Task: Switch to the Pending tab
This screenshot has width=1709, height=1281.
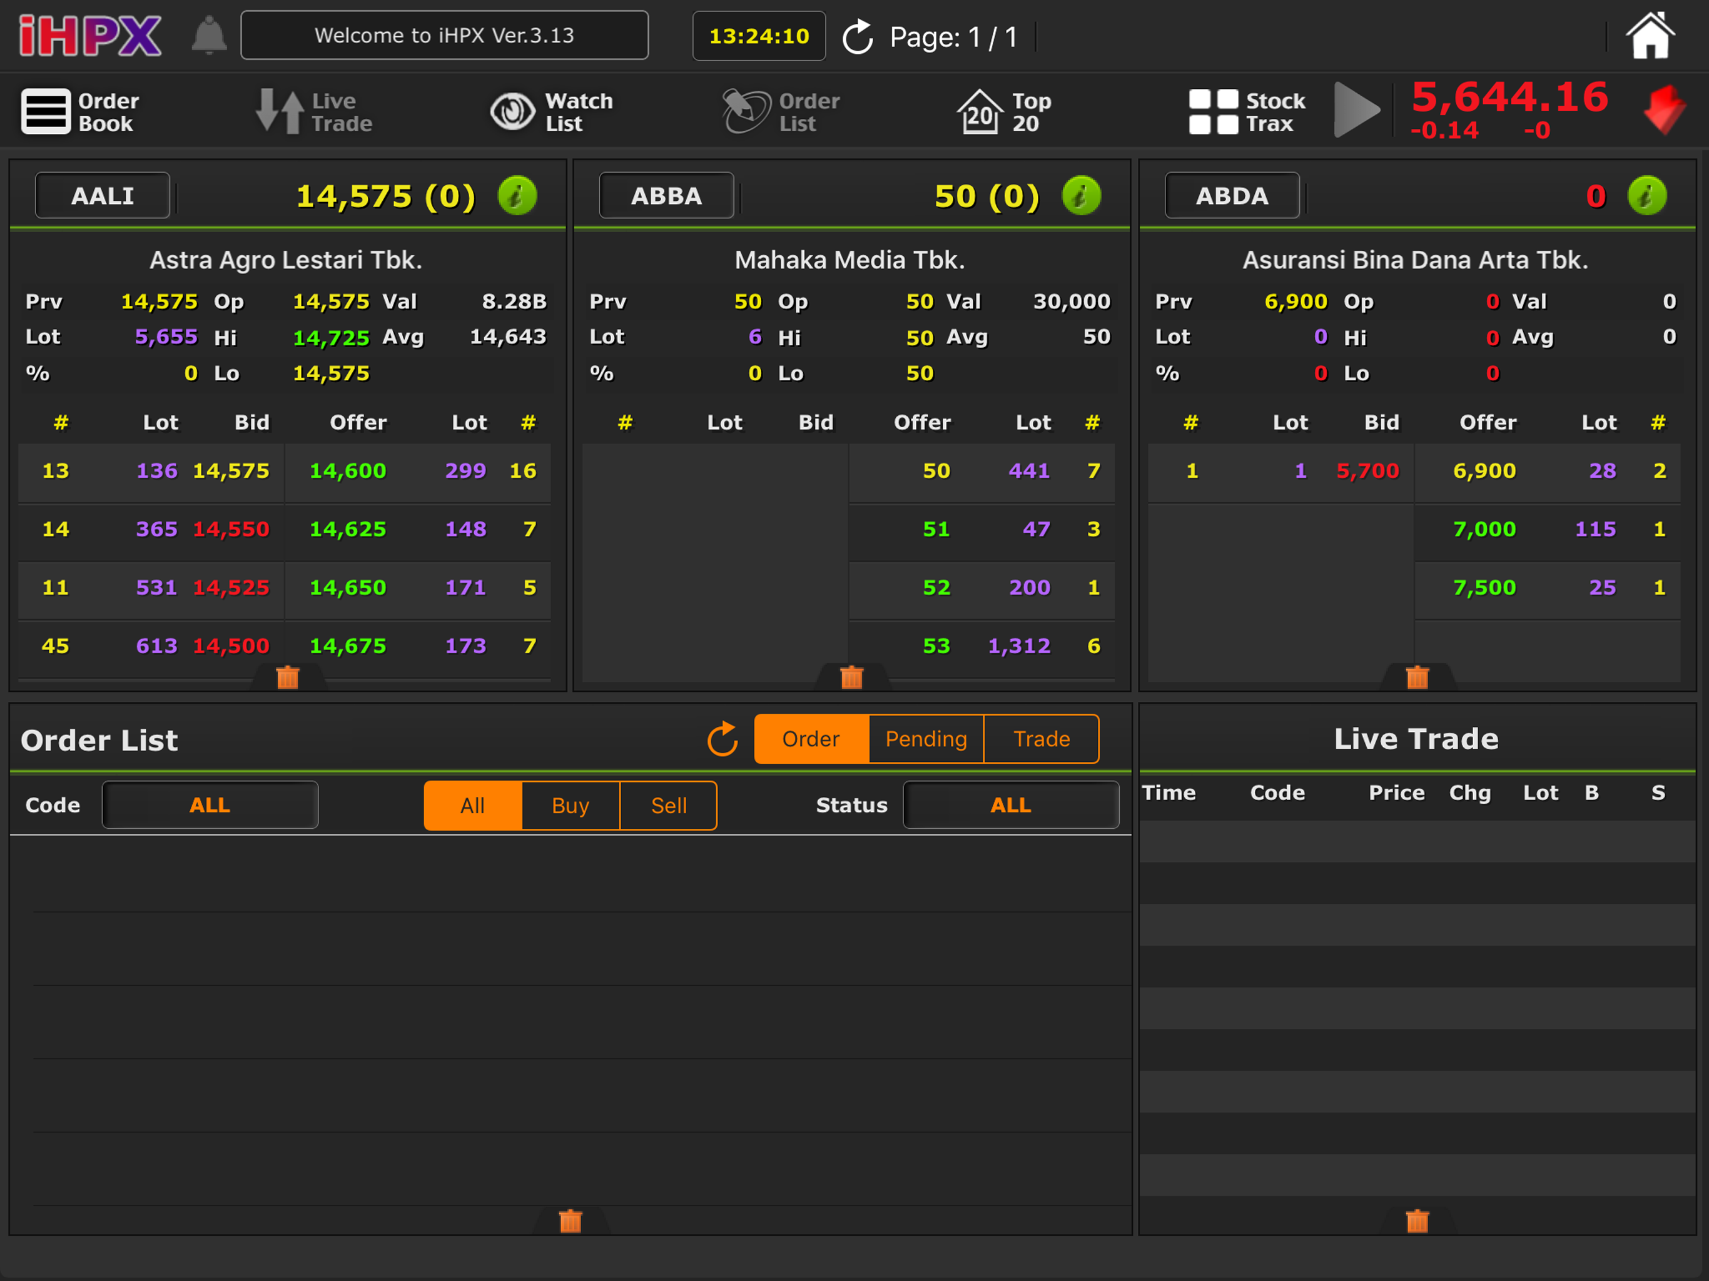Action: tap(926, 739)
